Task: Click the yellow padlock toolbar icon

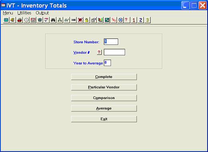Action: point(87,20)
